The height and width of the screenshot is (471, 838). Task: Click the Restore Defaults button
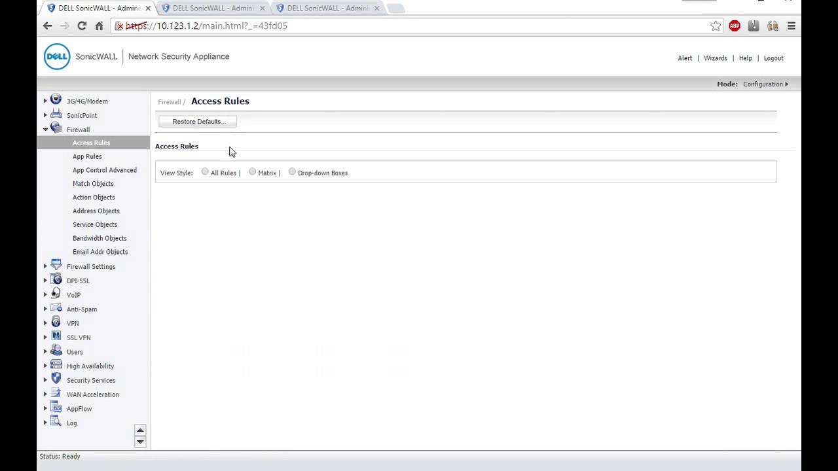198,121
